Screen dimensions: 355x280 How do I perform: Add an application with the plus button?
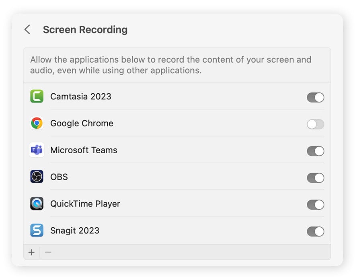tap(32, 252)
